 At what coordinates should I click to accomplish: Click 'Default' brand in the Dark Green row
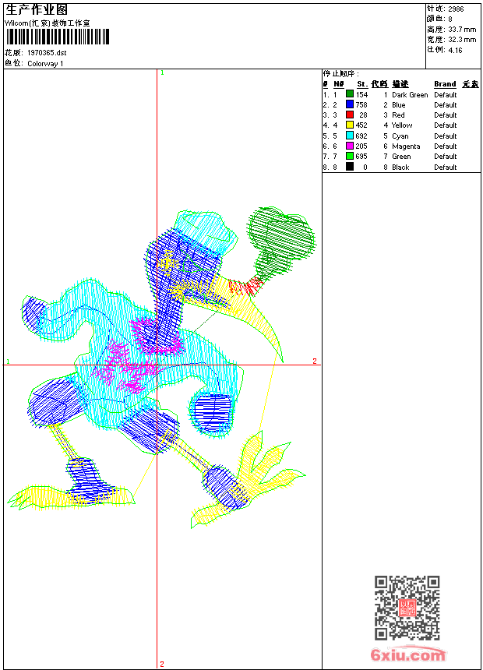(x=446, y=95)
